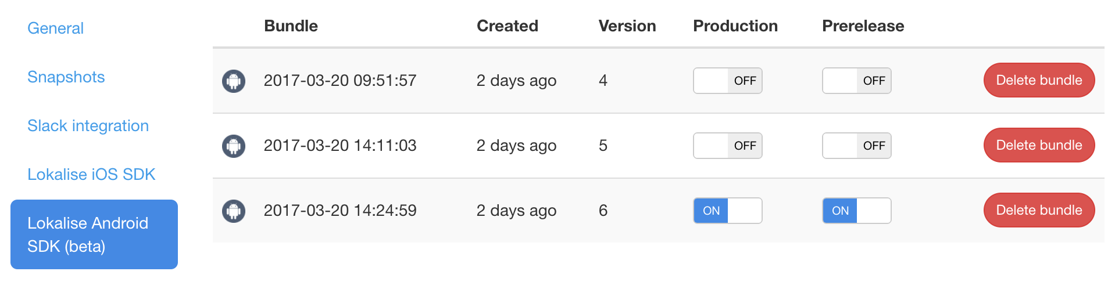The image size is (1115, 282).
Task: Click Android icon for bundle 2017-03-20 14:11:03
Action: point(234,146)
